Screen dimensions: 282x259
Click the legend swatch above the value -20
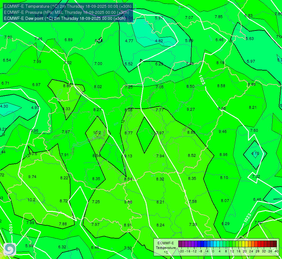tap(180, 244)
